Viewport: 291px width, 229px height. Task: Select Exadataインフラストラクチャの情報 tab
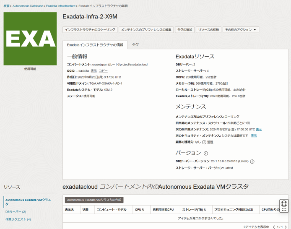point(95,45)
